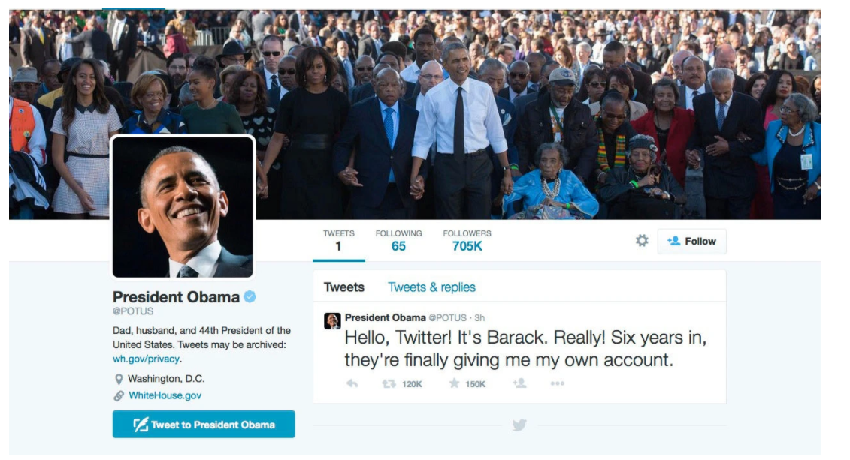Click the chain link icon by WhiteHouse.gov
This screenshot has width=850, height=460.
click(x=119, y=396)
